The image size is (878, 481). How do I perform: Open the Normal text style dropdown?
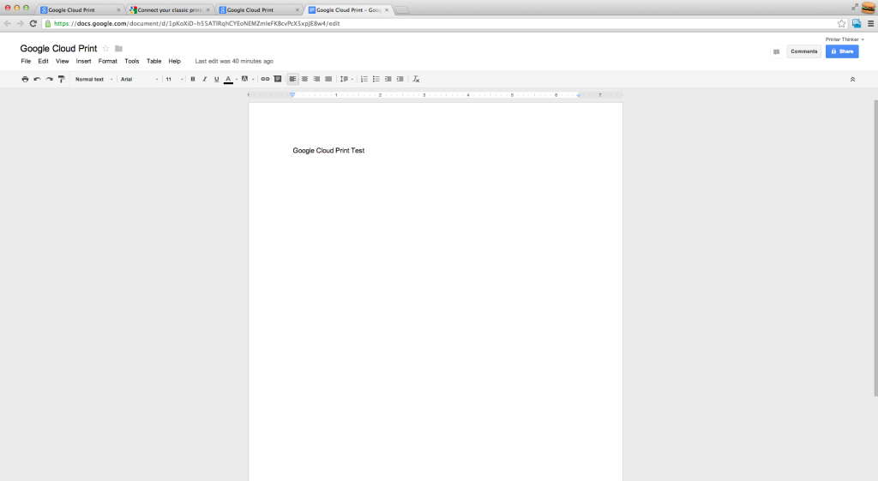point(93,79)
